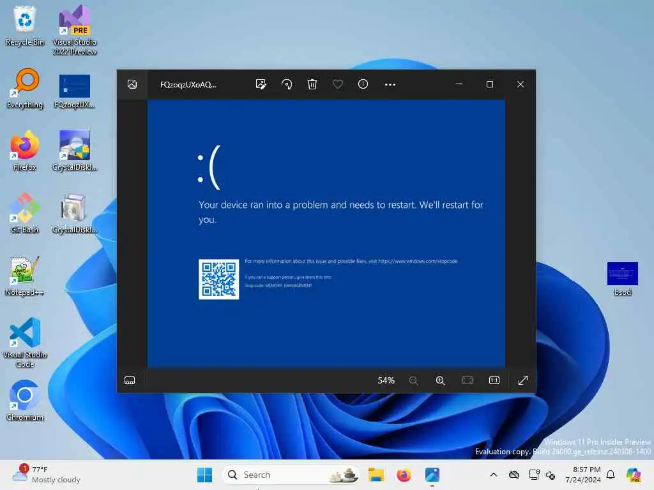
Task: Fit image to window
Action: [x=468, y=380]
